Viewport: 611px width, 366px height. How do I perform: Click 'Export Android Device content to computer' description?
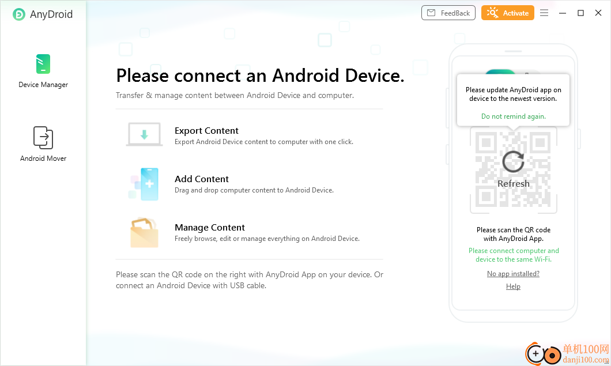[x=264, y=142]
